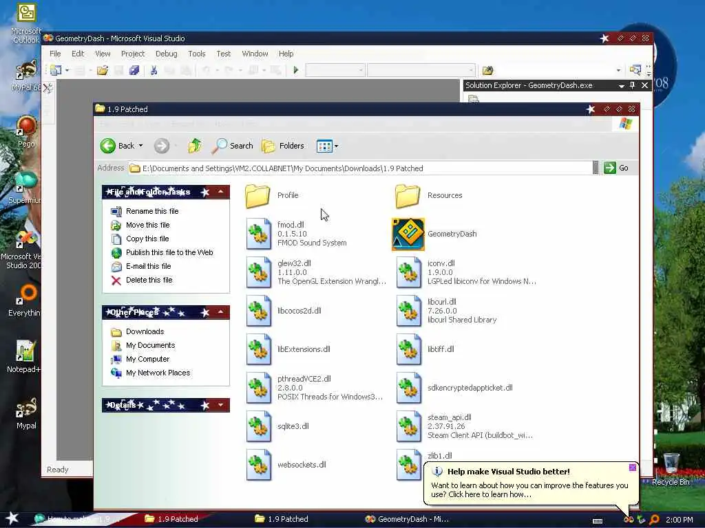Screen dimensions: 705x528
Task: Collapse the File and Folder Tasks panel
Action: coord(220,192)
